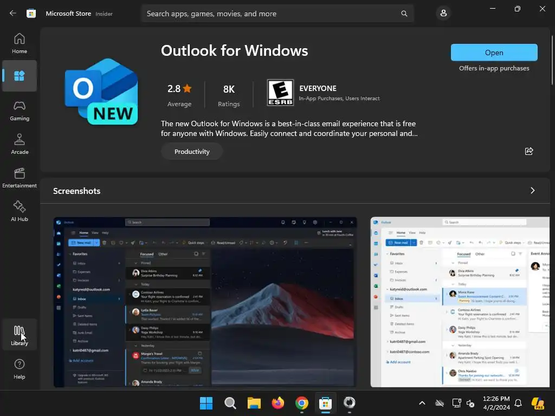Open the Windows Start menu
555x416 pixels.
click(206, 403)
